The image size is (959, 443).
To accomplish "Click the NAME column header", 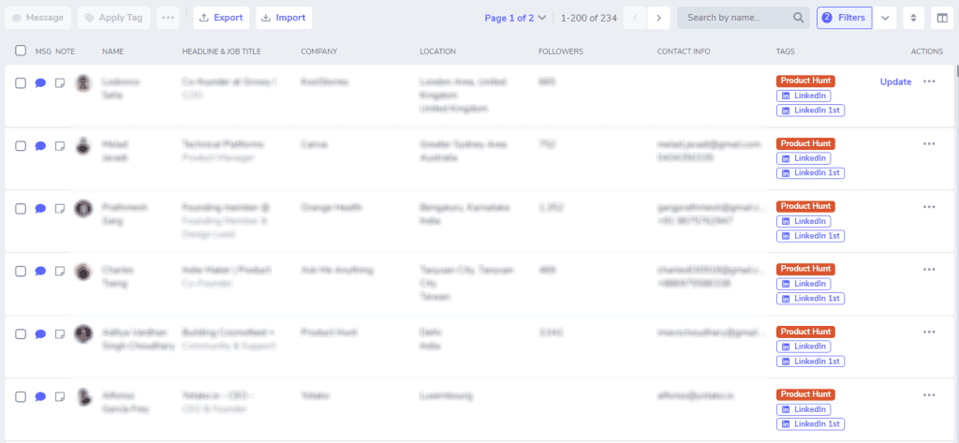I will click(112, 52).
